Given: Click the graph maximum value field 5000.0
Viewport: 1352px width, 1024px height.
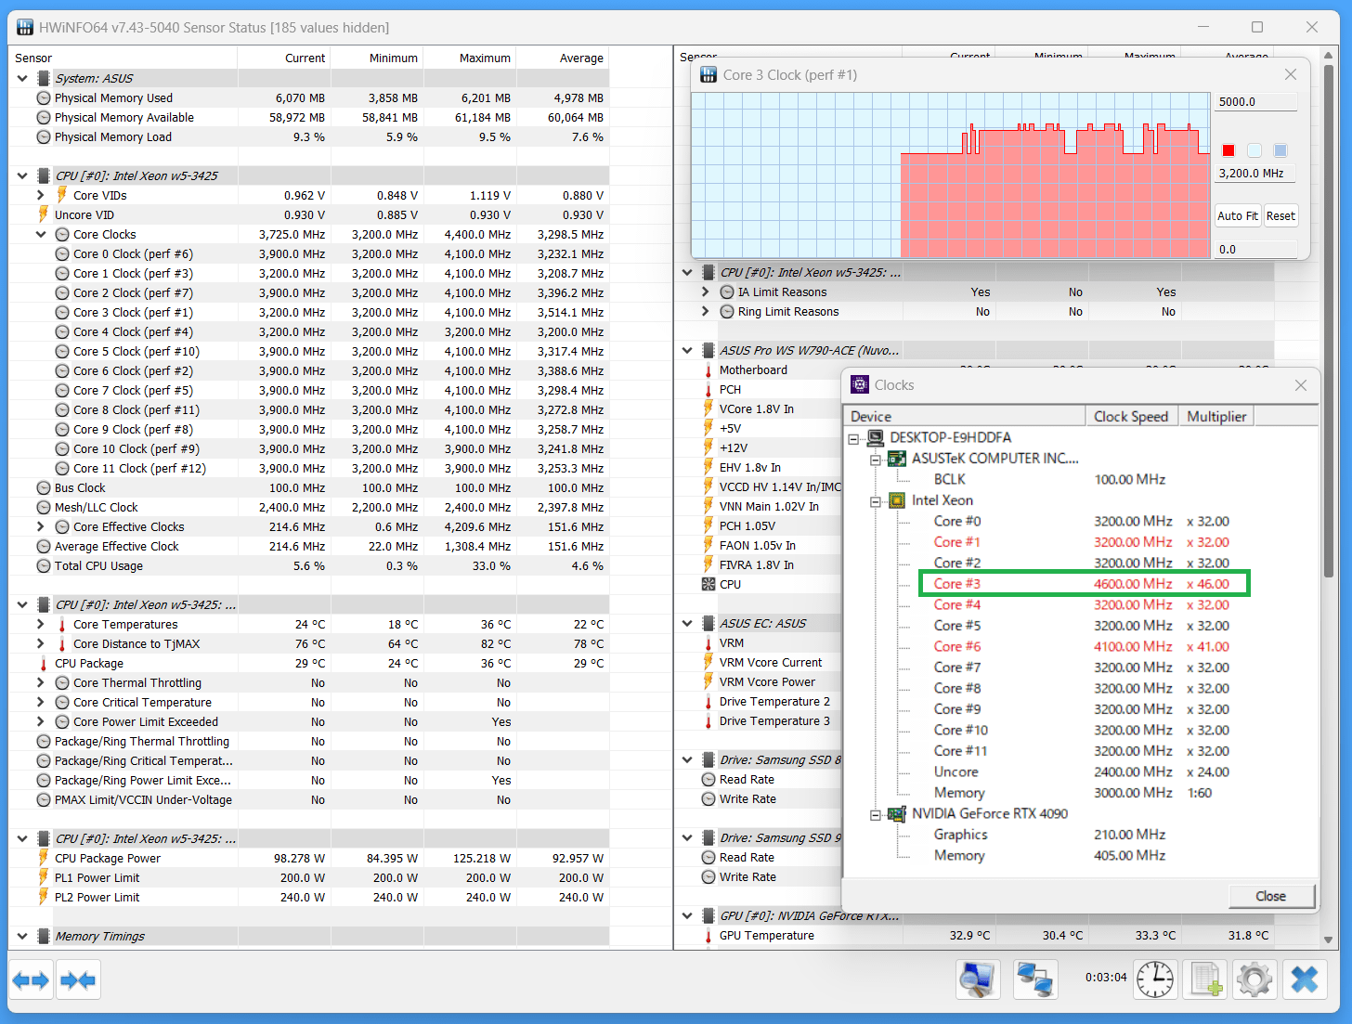Looking at the screenshot, I should [x=1255, y=101].
